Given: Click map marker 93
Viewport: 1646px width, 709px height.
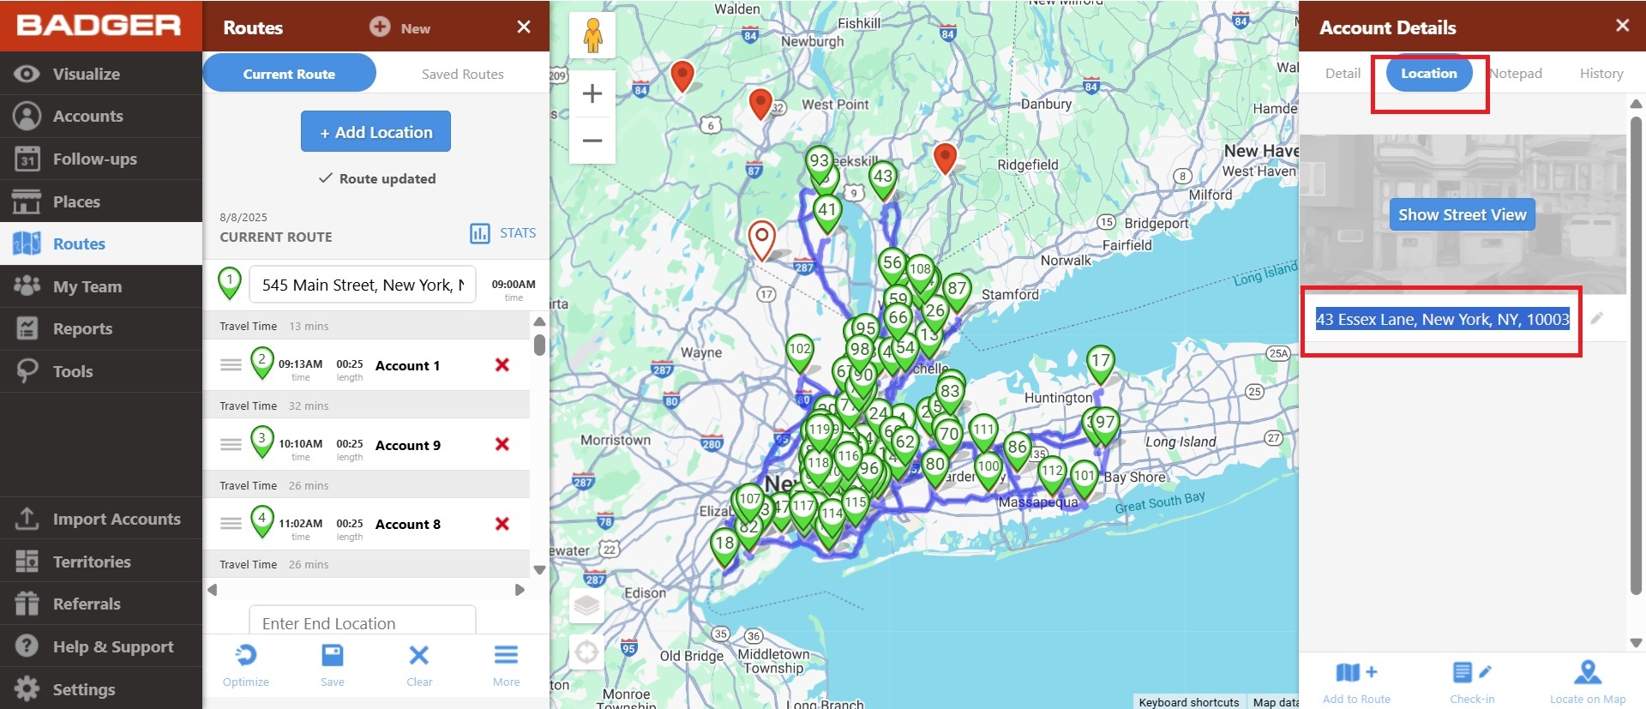Looking at the screenshot, I should point(820,164).
